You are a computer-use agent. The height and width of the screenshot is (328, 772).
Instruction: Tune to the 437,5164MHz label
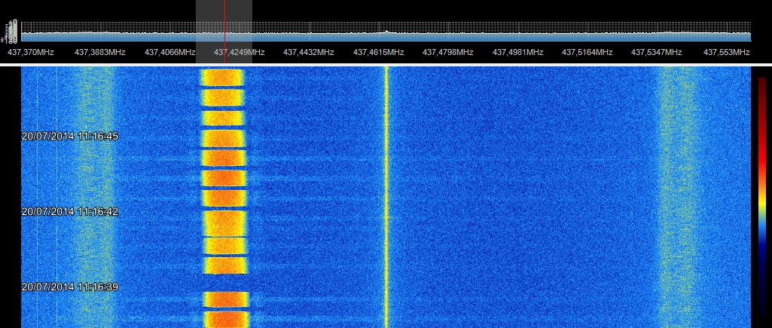click(587, 53)
